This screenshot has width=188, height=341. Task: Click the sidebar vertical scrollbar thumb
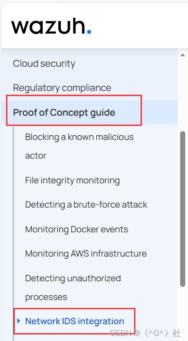coord(183,209)
